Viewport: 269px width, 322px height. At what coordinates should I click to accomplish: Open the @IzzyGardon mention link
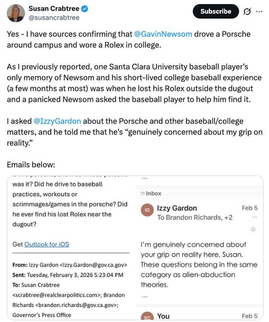pos(57,121)
